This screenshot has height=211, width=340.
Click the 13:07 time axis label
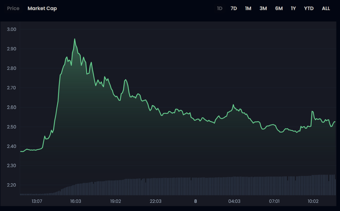click(37, 201)
